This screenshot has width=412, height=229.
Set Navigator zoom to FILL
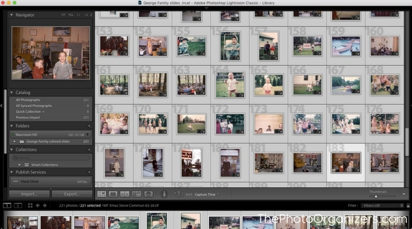click(71, 15)
